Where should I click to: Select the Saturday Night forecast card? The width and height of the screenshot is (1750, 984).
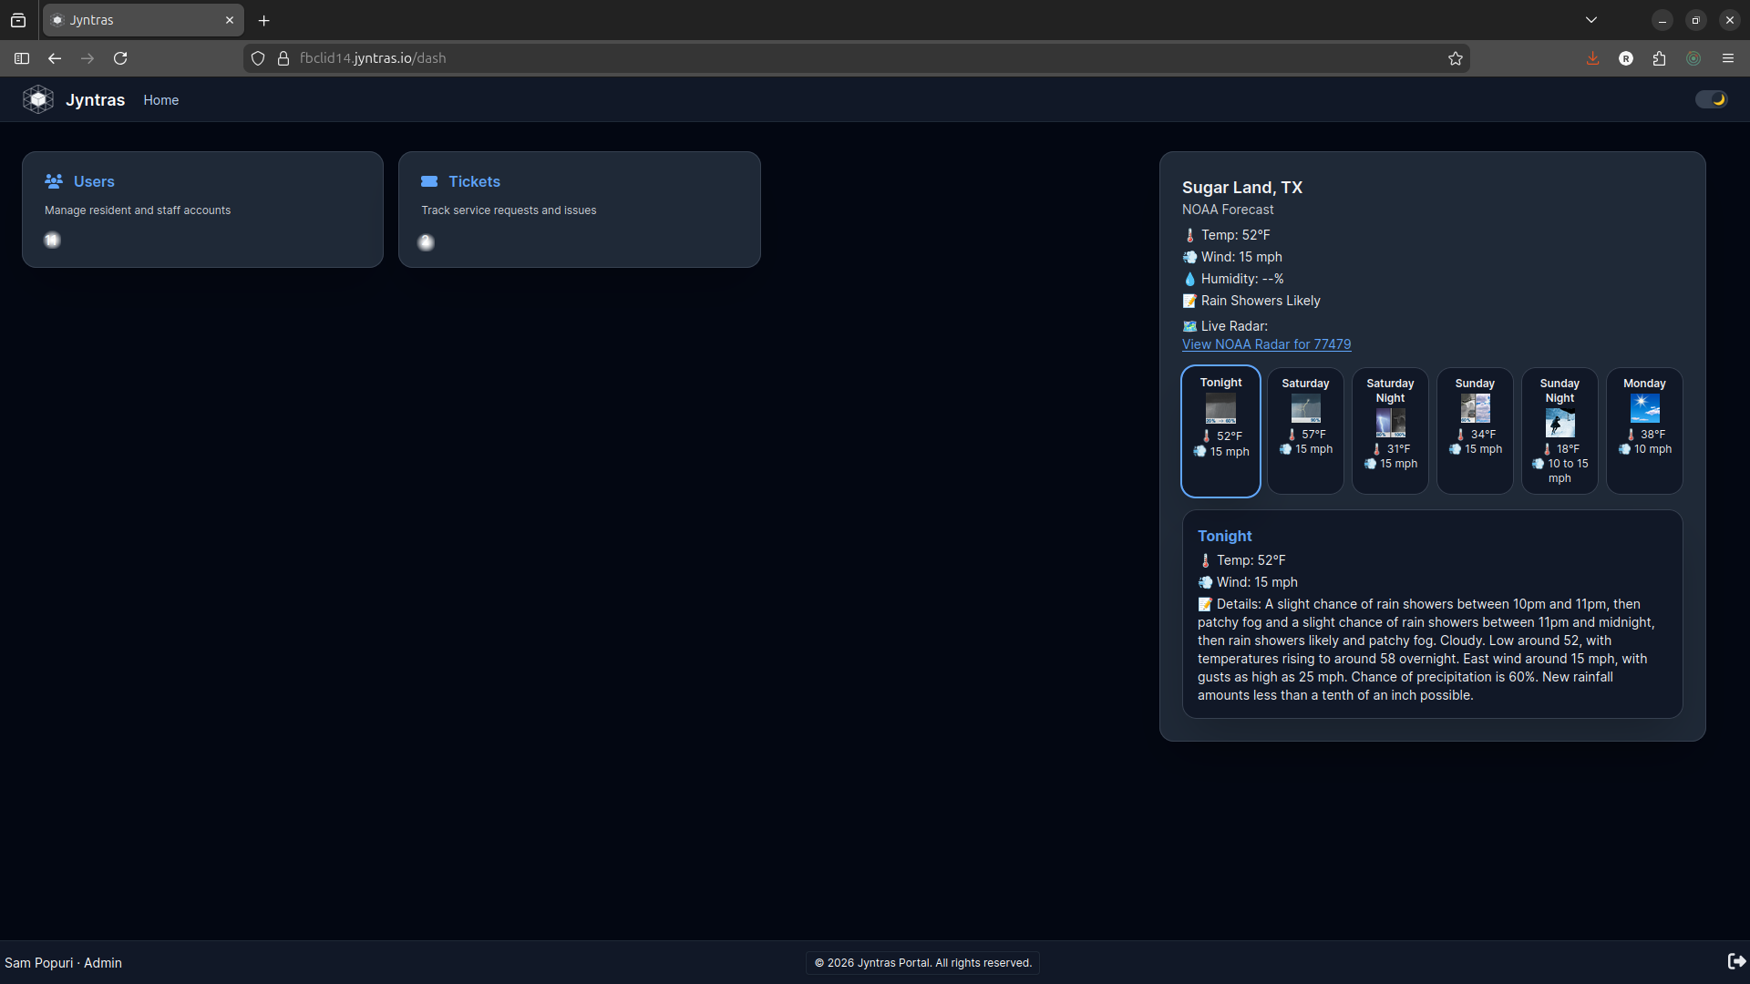coord(1390,430)
